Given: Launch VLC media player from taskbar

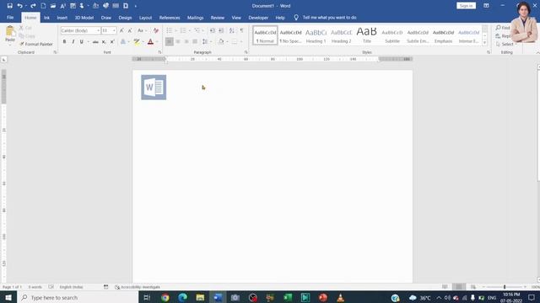Looking at the screenshot, I should [340, 297].
